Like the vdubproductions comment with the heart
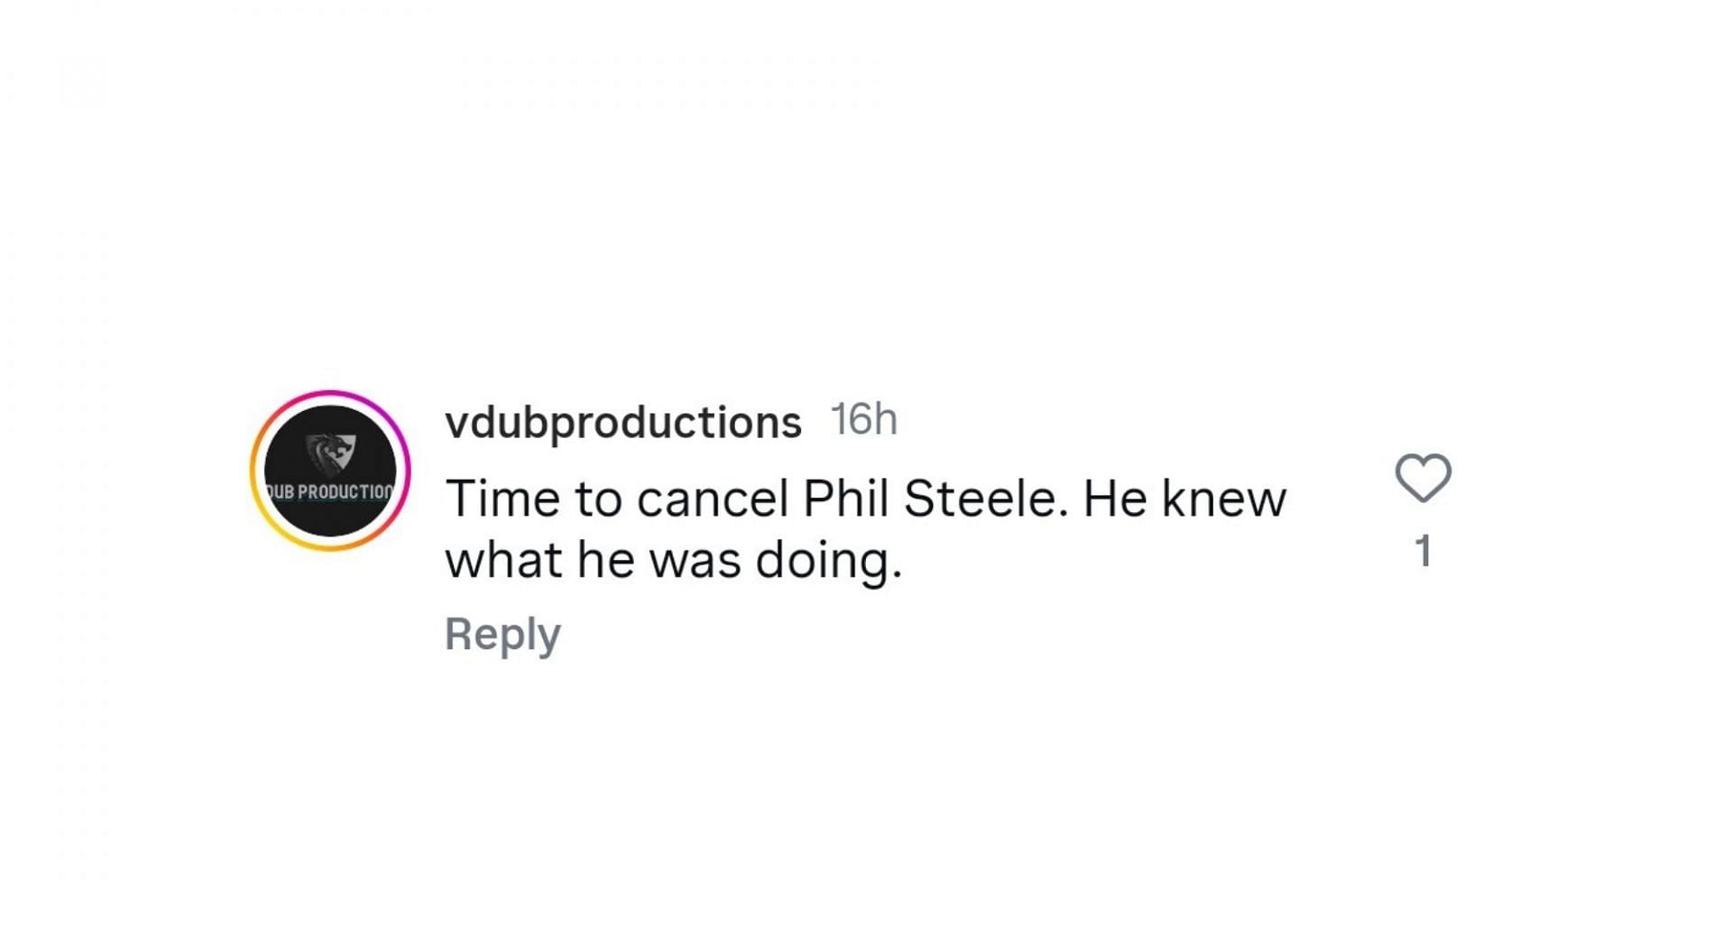 click(1423, 478)
